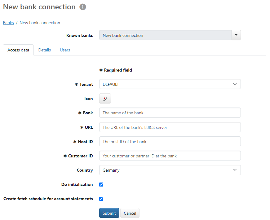Toggle the Do initialization checkbox
The image size is (270, 220).
coord(101,185)
